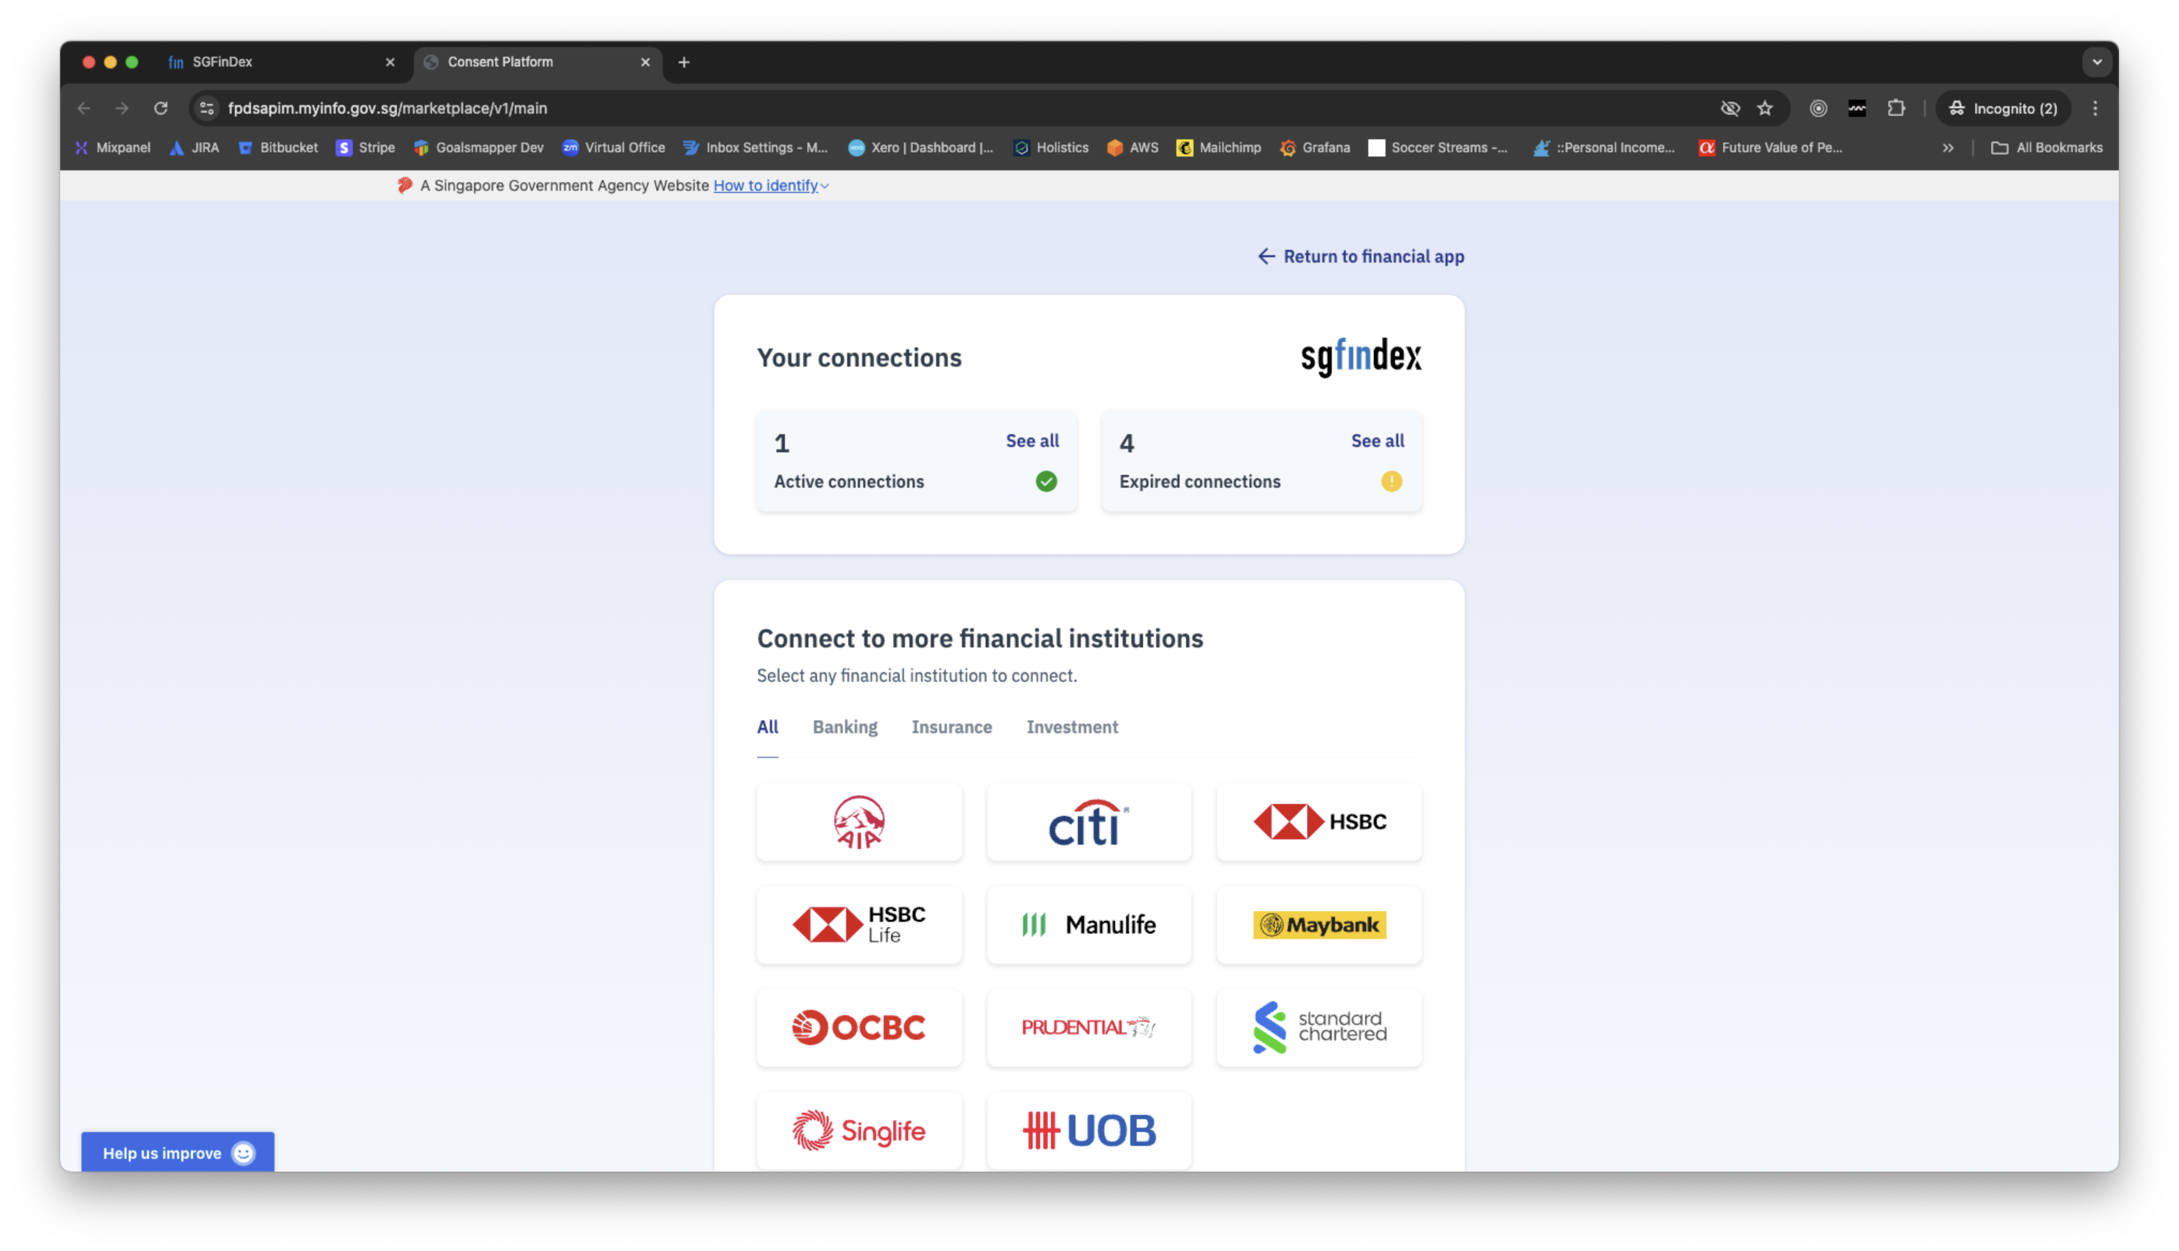See all active connections
This screenshot has height=1251, width=2179.
[1032, 441]
